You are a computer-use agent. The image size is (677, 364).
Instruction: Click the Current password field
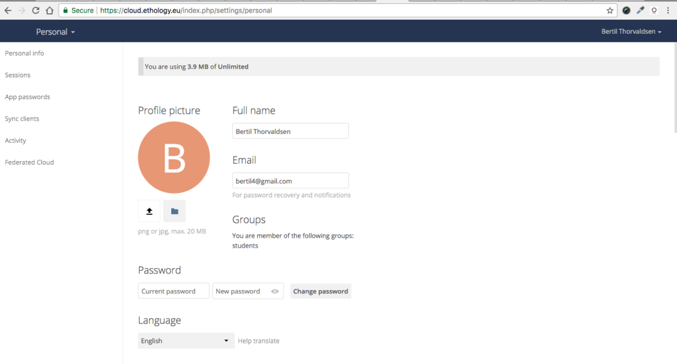(174, 291)
